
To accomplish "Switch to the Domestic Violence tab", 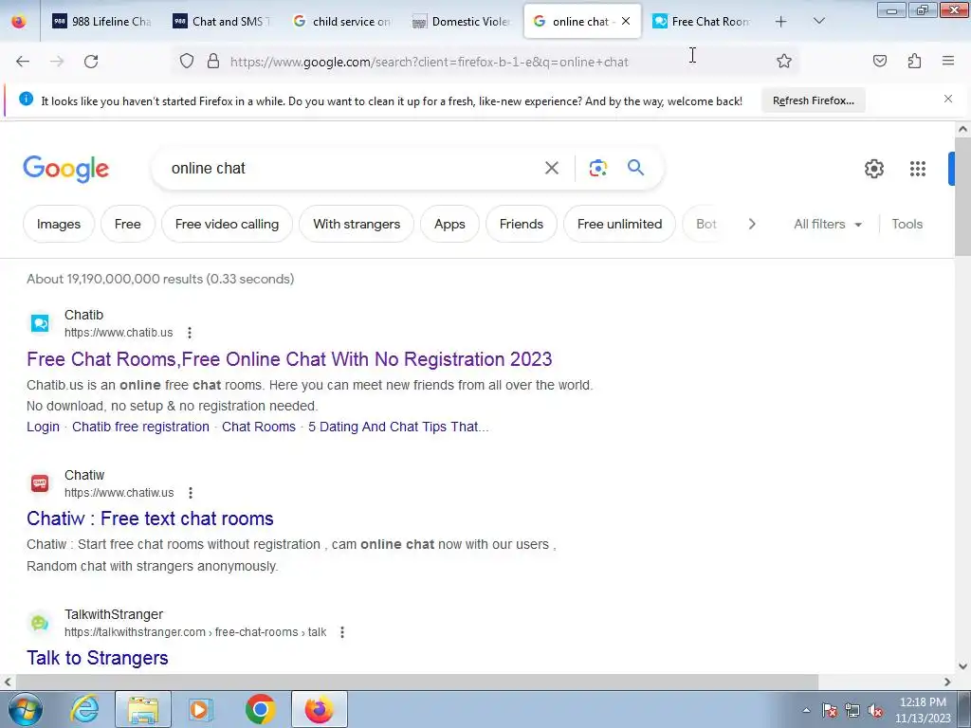I will pos(462,22).
